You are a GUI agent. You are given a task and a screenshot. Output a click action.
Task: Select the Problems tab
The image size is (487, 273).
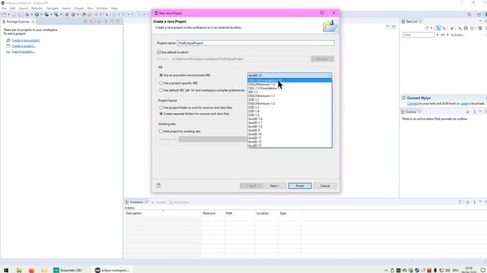(137, 202)
